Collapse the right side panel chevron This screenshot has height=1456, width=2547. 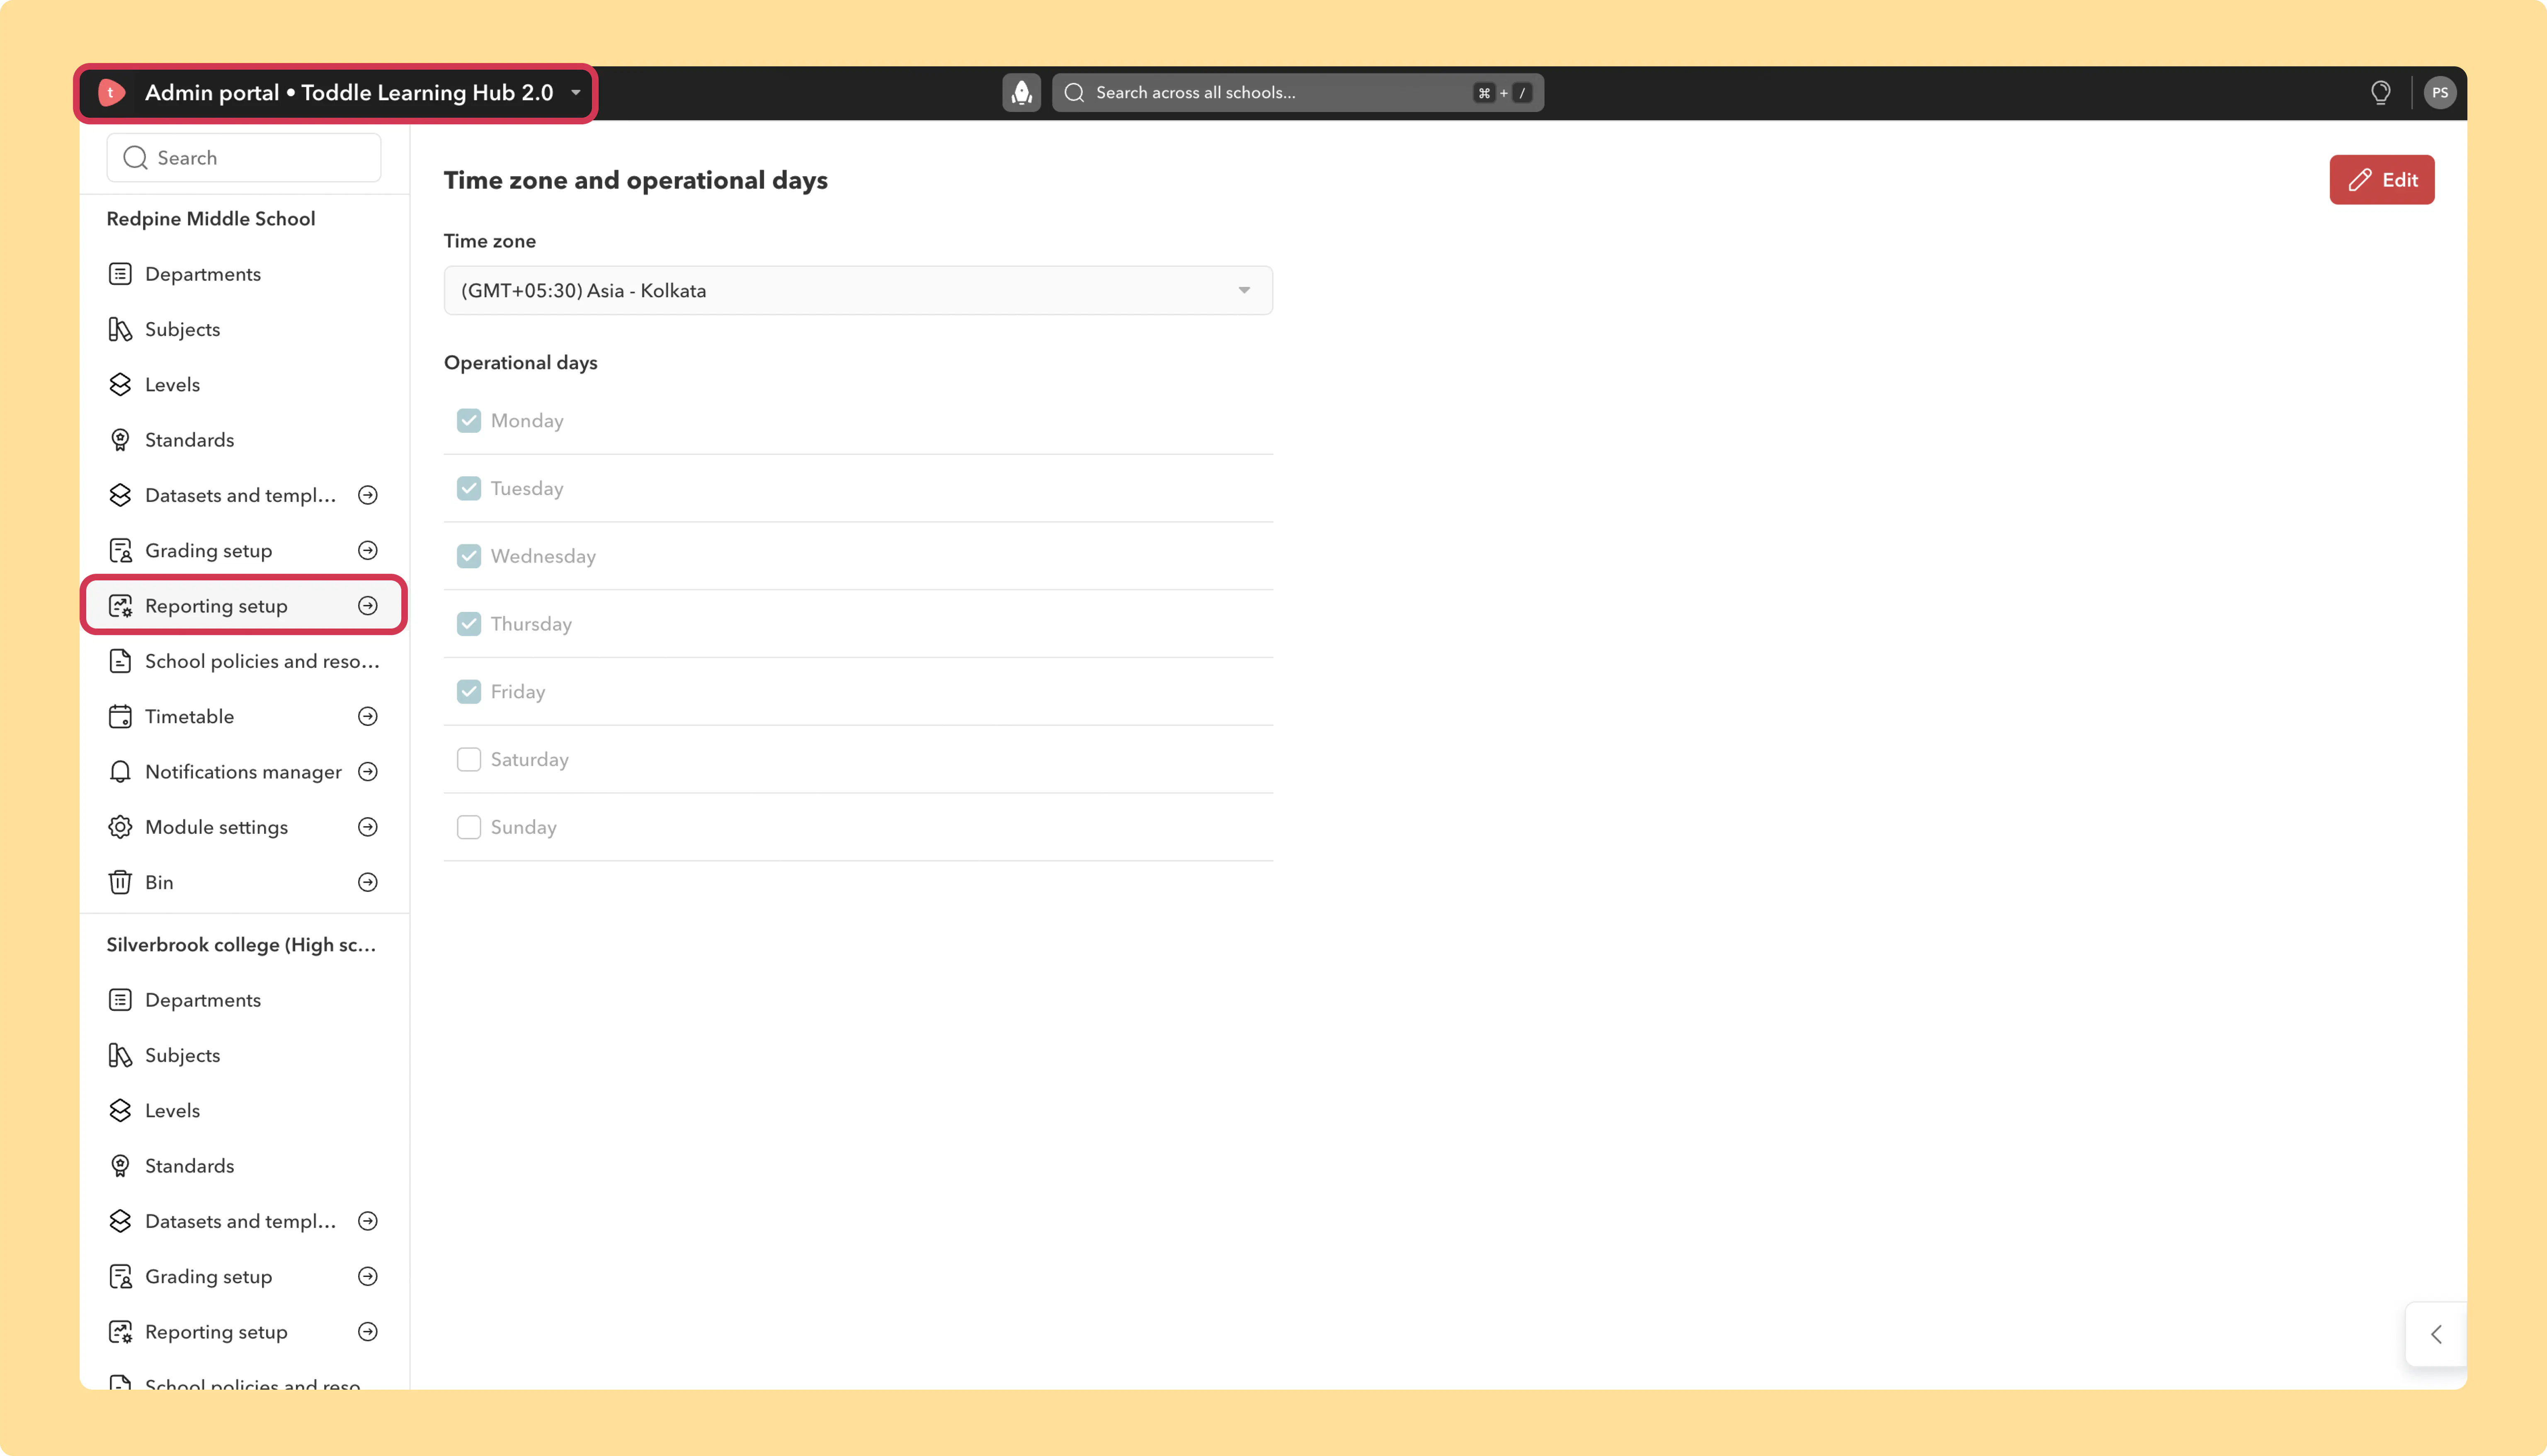(2436, 1334)
